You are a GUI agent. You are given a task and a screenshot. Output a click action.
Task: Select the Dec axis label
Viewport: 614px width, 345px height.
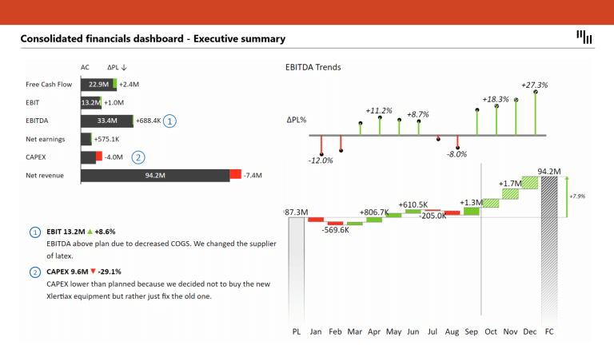point(529,331)
